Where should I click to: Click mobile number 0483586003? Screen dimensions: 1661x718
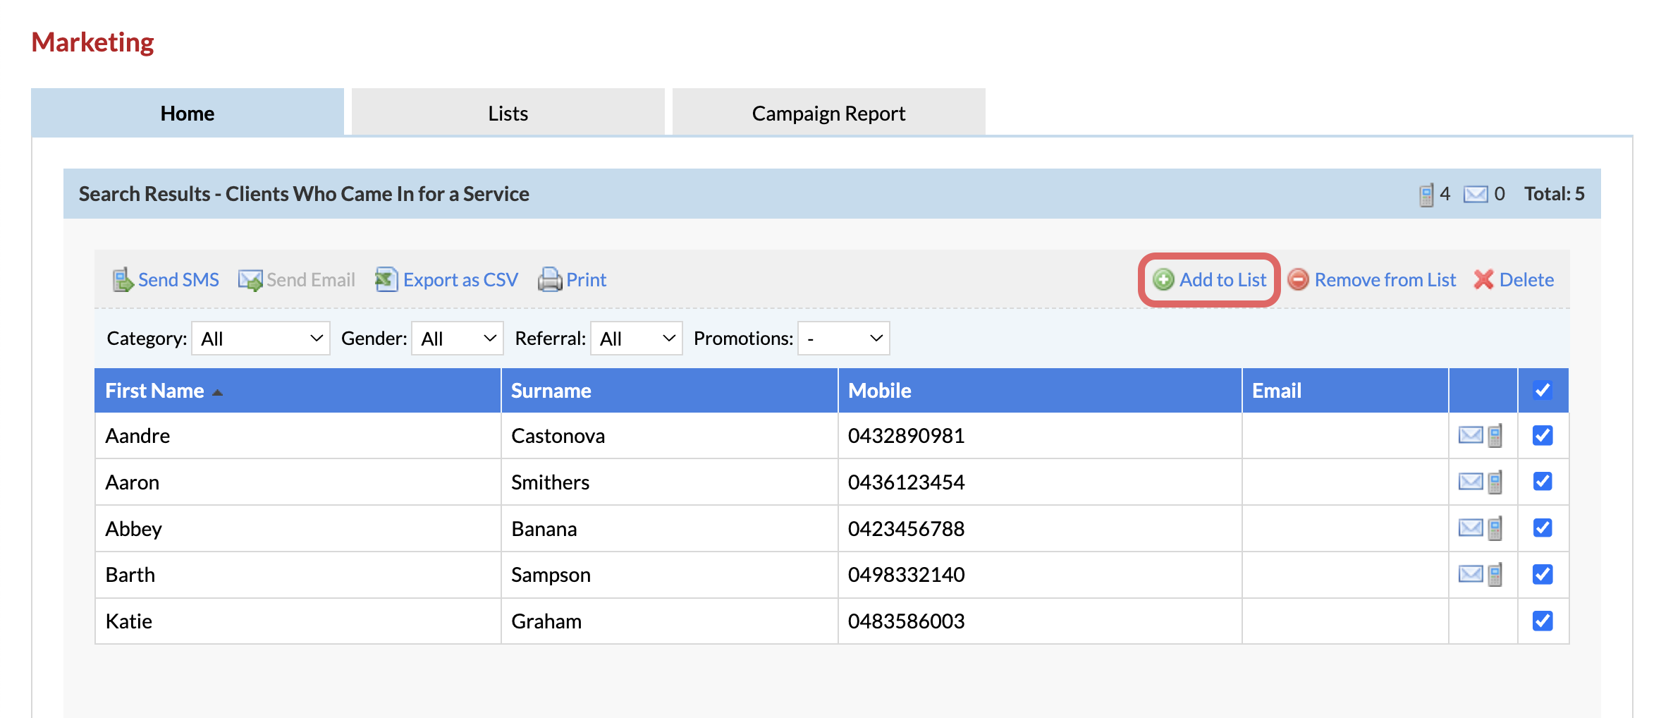pyautogui.click(x=907, y=621)
